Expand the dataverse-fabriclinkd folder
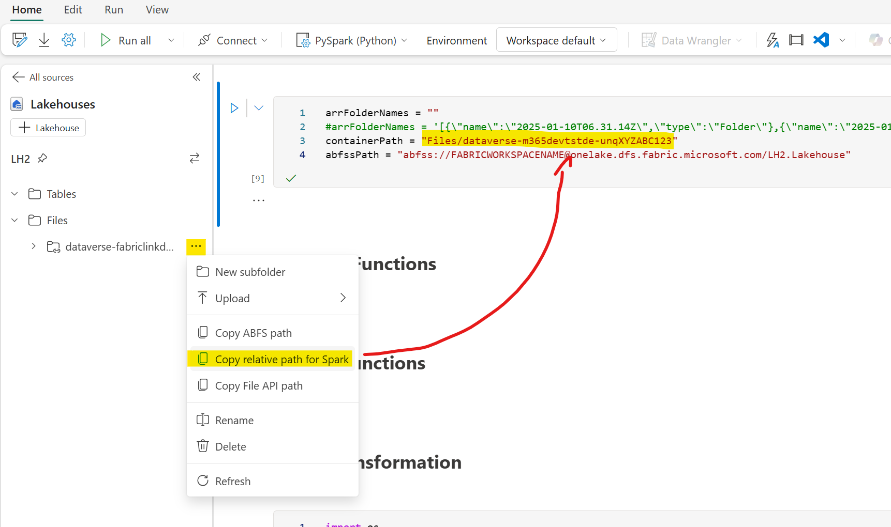Viewport: 891px width, 527px height. tap(33, 246)
